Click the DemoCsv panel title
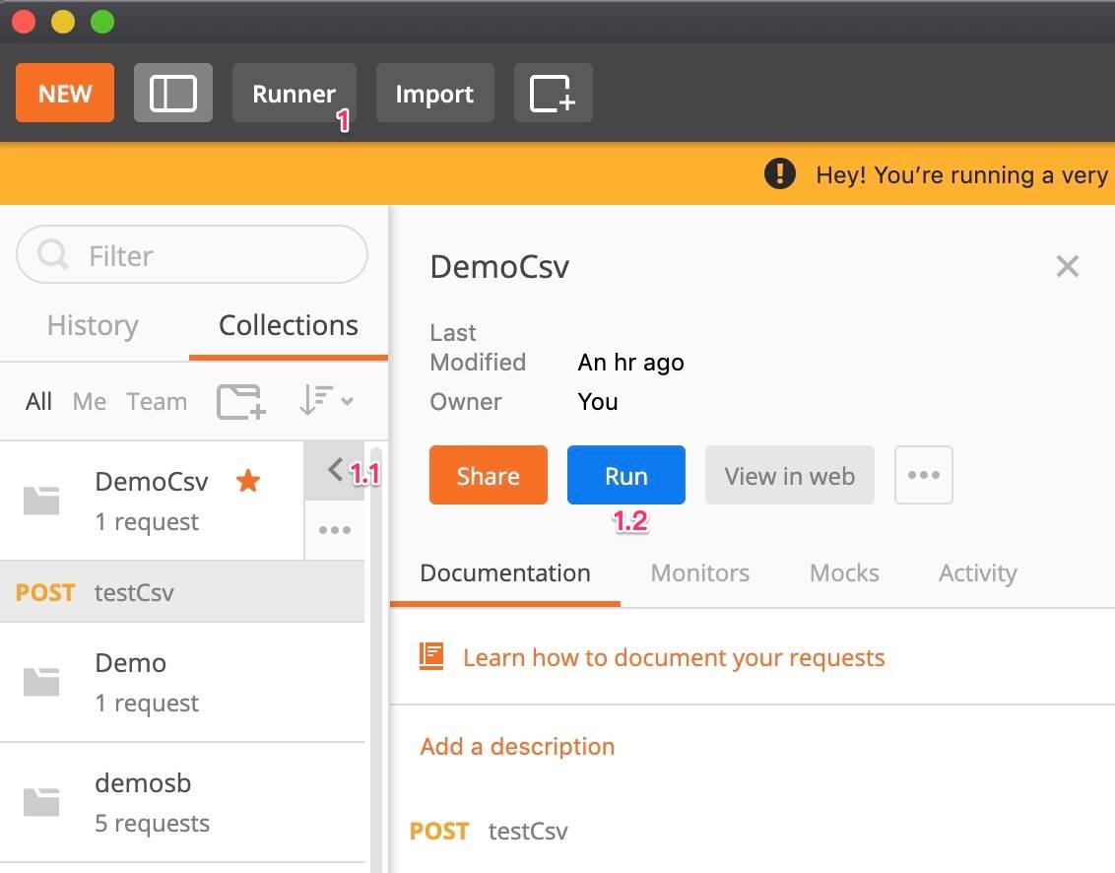The height and width of the screenshot is (873, 1115). pos(499,267)
